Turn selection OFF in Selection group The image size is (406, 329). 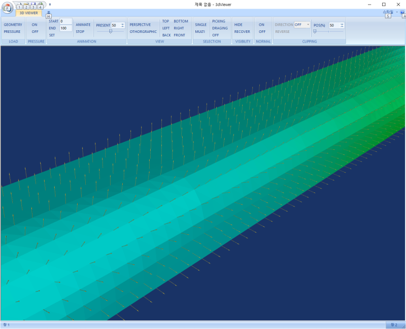(x=215, y=35)
